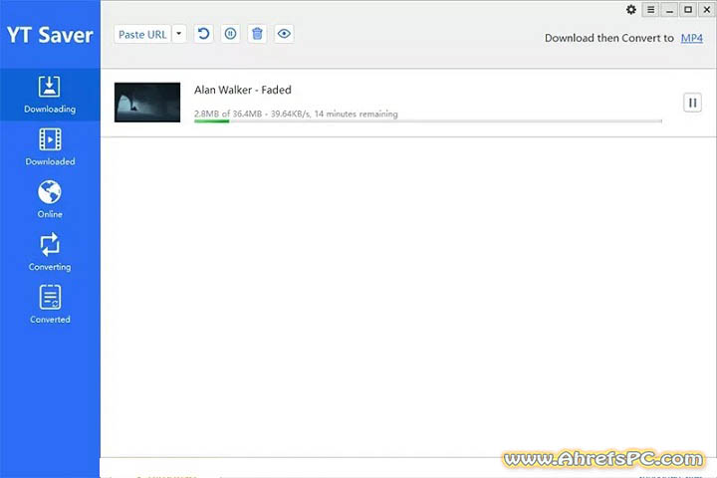Switch to the Downloaded section

[x=50, y=146]
